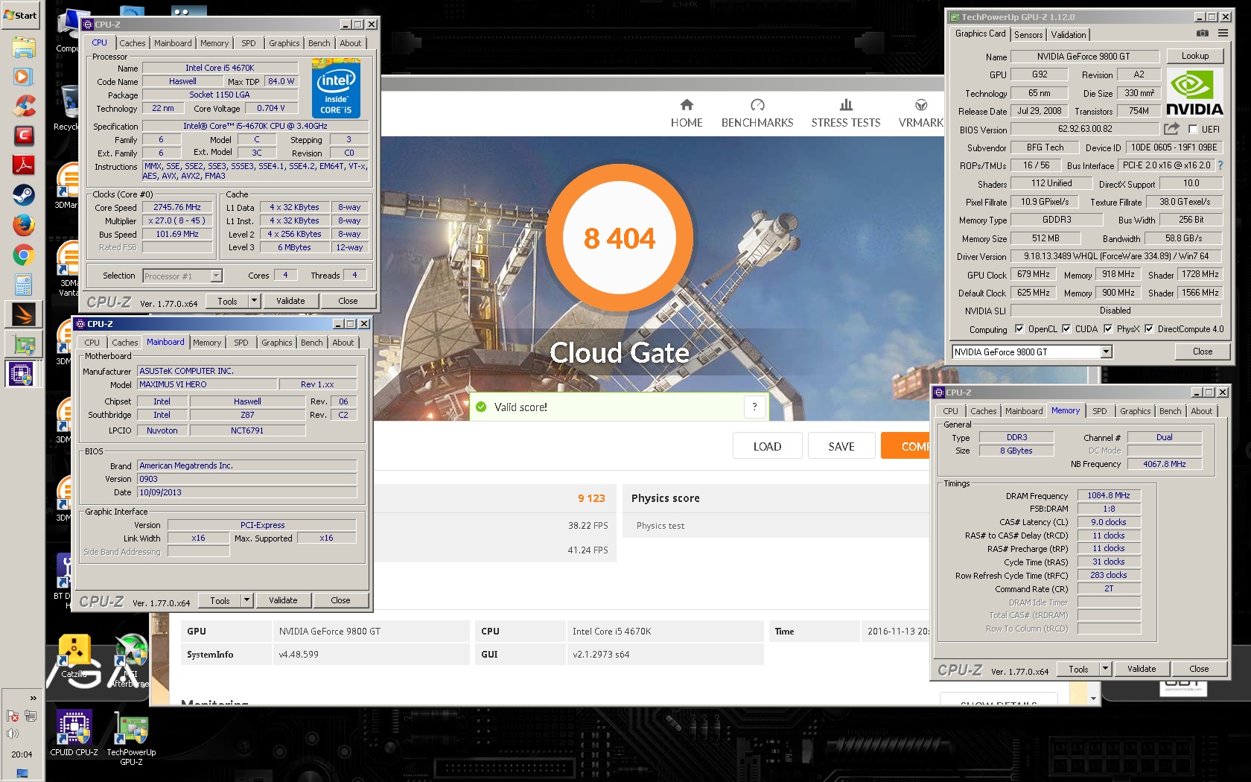Open Windows Explorer from the taskbar

click(x=23, y=48)
